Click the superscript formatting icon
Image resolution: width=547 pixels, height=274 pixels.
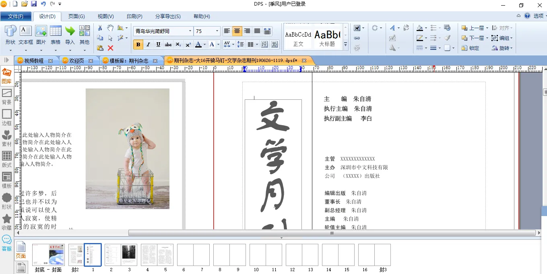click(188, 44)
